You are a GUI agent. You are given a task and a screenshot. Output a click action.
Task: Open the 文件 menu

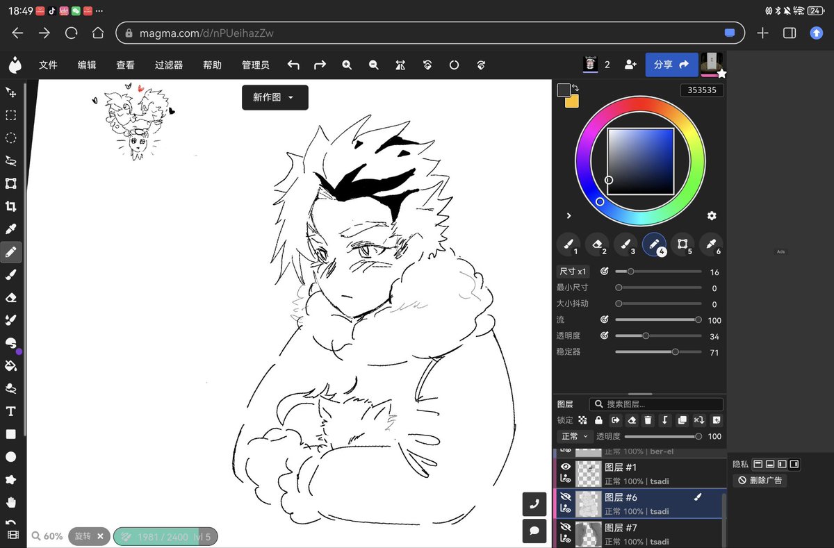coord(48,65)
